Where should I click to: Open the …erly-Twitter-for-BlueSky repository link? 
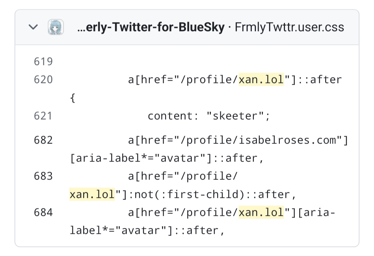click(x=151, y=27)
